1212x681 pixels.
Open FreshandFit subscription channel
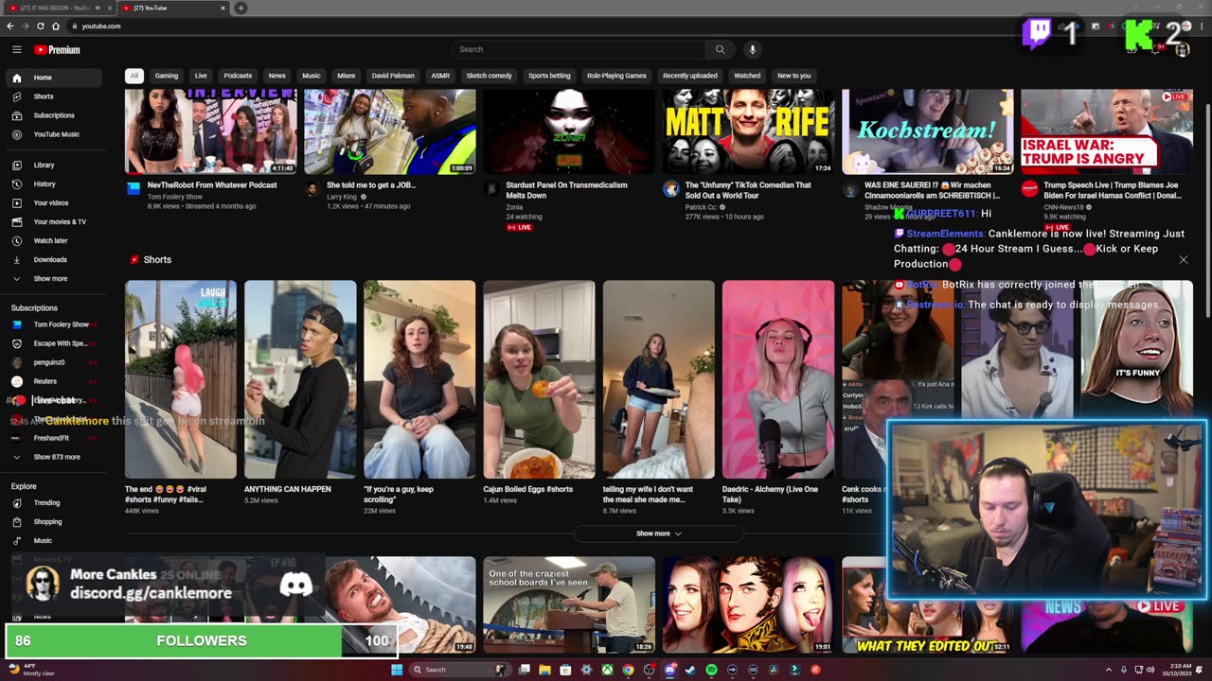click(53, 438)
